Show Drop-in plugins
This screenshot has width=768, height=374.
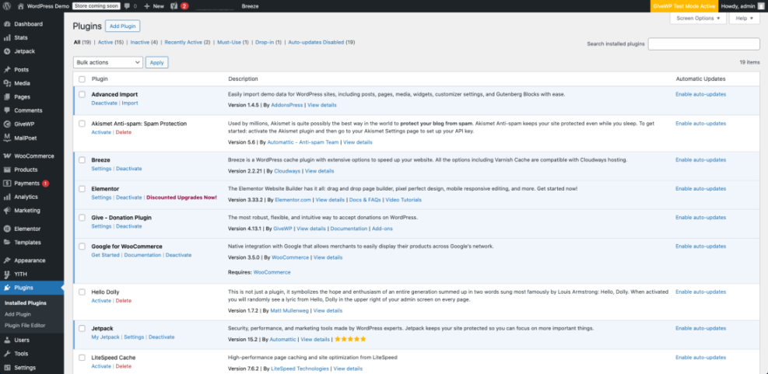(265, 43)
